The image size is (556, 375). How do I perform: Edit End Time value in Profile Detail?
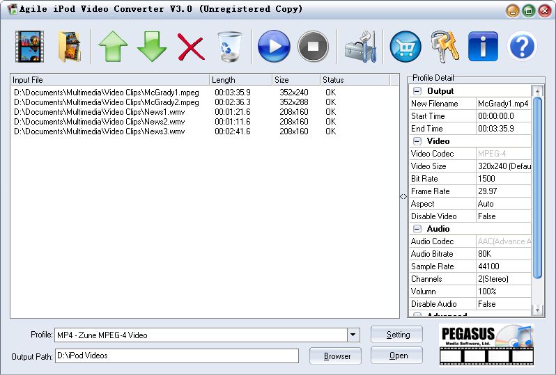tap(504, 129)
